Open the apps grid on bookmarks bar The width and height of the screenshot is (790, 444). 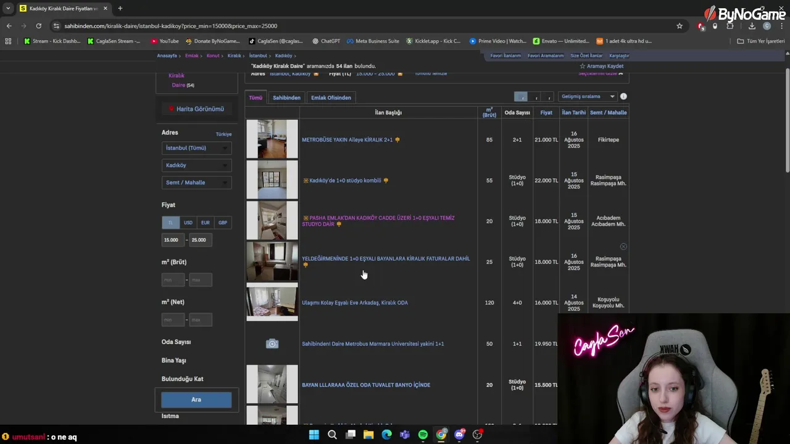coord(8,41)
